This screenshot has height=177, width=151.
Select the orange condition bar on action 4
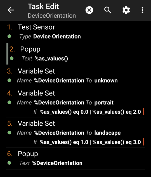143,111
